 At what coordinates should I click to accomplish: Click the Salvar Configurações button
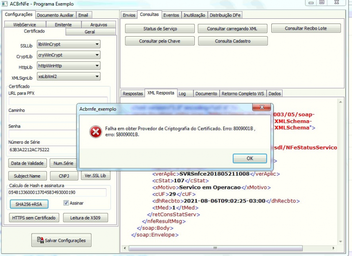coord(61,240)
